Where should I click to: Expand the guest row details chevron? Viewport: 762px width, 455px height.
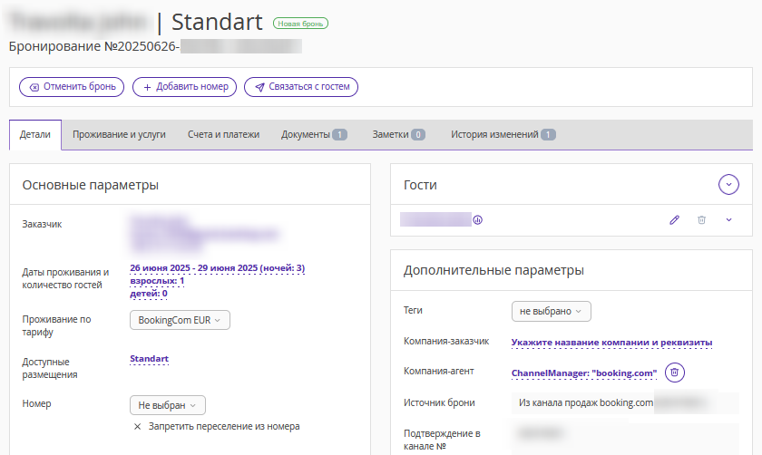pyautogui.click(x=728, y=219)
